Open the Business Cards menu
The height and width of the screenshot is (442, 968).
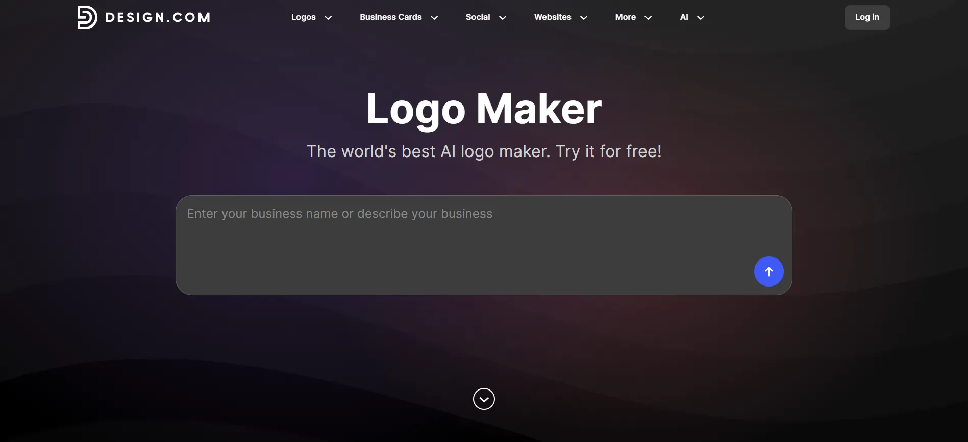pyautogui.click(x=391, y=17)
